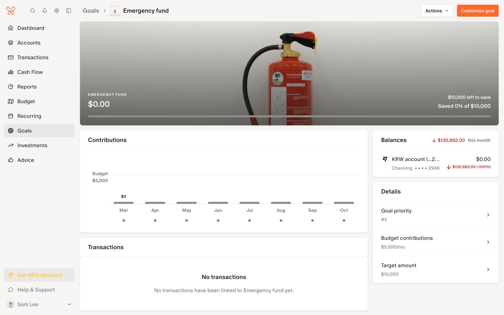This screenshot has width=504, height=315.
Task: Open the Cash Flow page
Action: coord(30,72)
